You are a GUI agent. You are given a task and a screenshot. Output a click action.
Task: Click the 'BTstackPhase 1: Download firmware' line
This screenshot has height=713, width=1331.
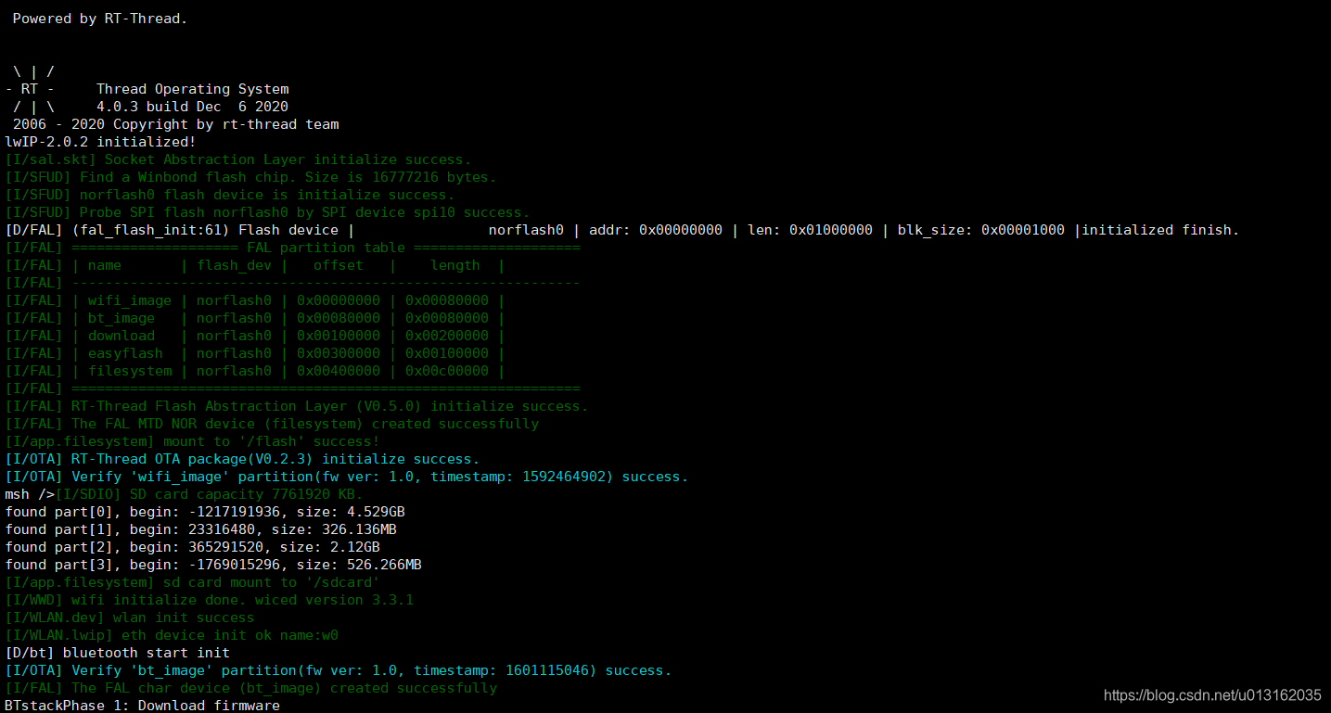pyautogui.click(x=142, y=706)
